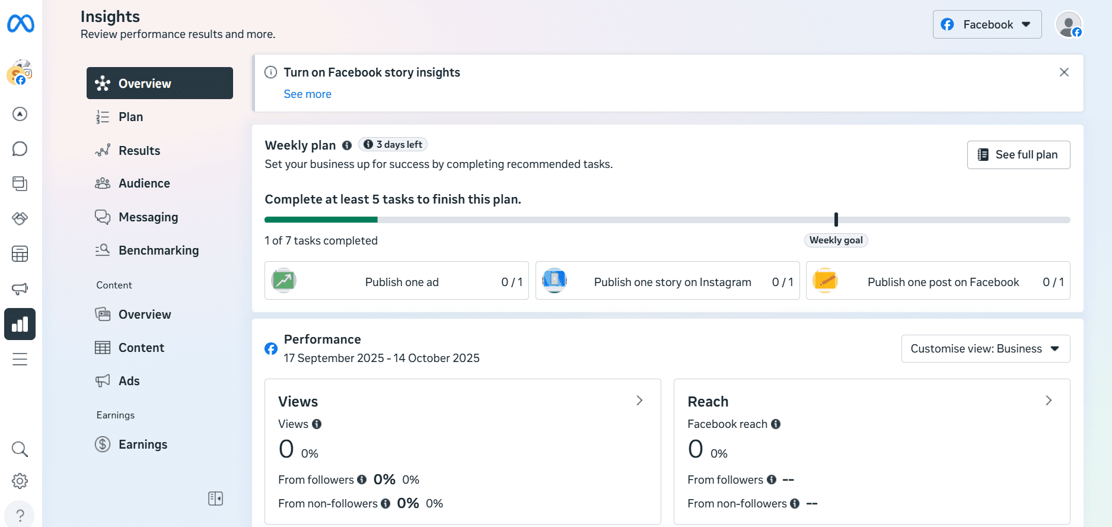Open the Earnings item in sidebar

pos(160,445)
